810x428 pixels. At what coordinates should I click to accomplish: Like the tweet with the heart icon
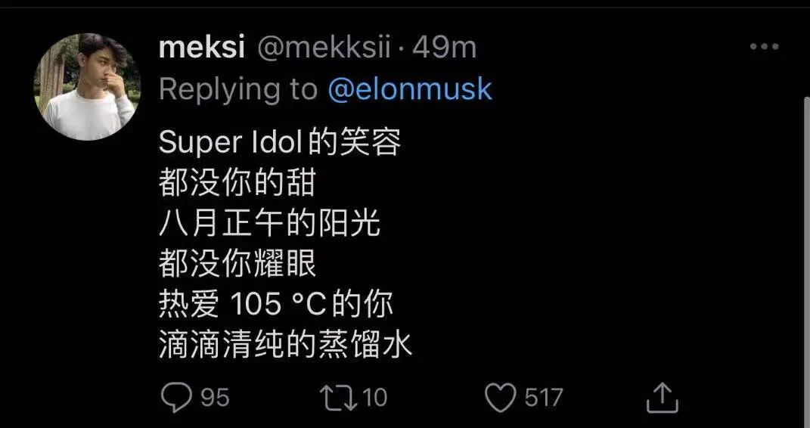point(500,397)
